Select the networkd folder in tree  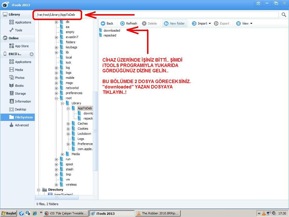72,88
